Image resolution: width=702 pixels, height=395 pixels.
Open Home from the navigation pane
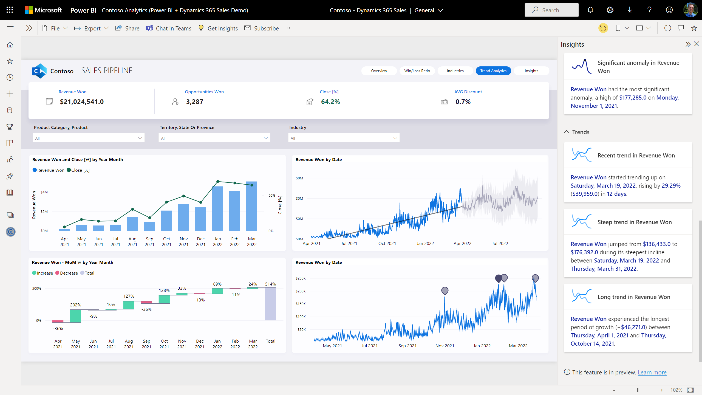pos(10,44)
